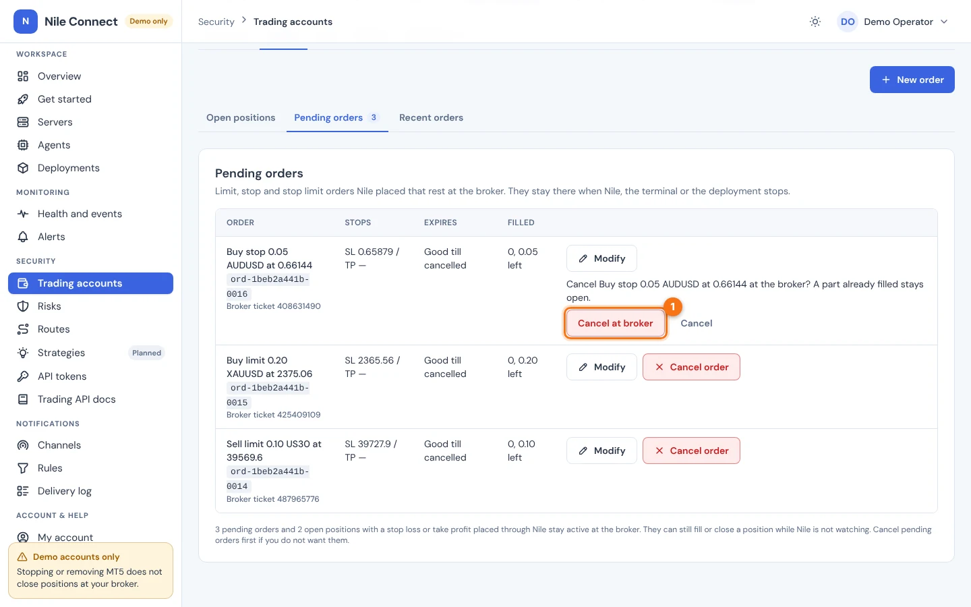
Task: Open Strategies planned item
Action: pos(90,353)
